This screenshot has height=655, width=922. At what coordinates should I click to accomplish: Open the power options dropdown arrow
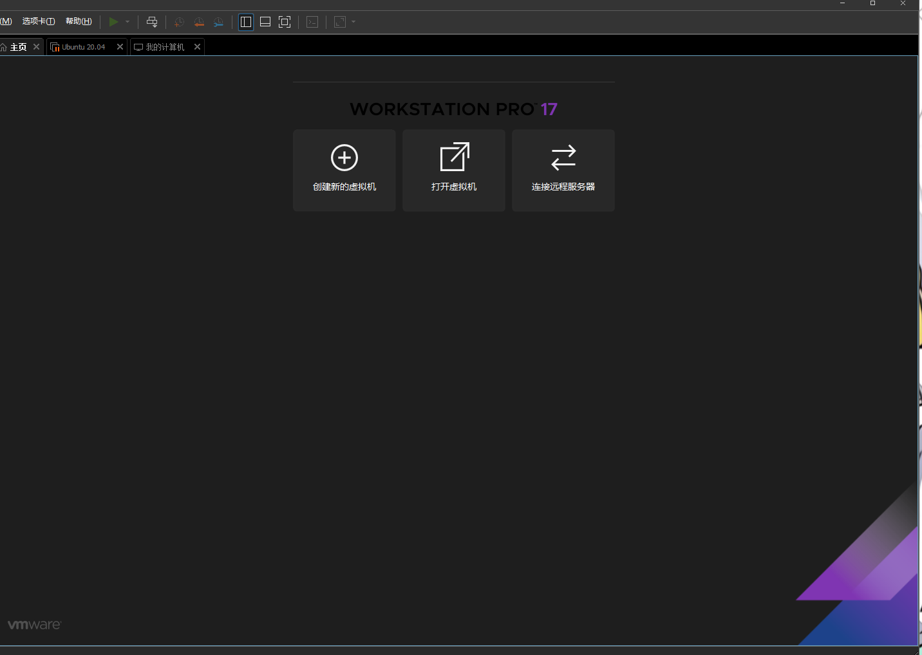click(x=127, y=22)
